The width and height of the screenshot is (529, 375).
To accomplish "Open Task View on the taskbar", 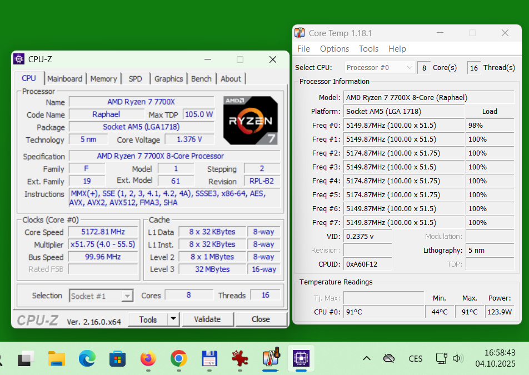I will (26, 359).
